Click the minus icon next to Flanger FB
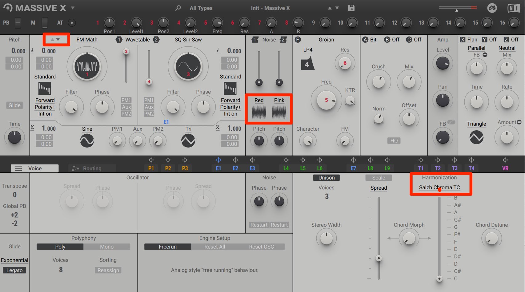The width and height of the screenshot is (525, 292). [x=485, y=55]
